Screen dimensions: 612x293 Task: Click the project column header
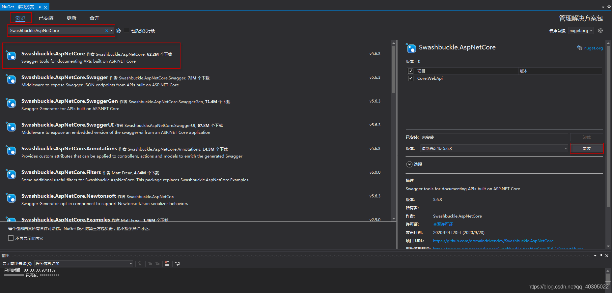tap(466, 71)
